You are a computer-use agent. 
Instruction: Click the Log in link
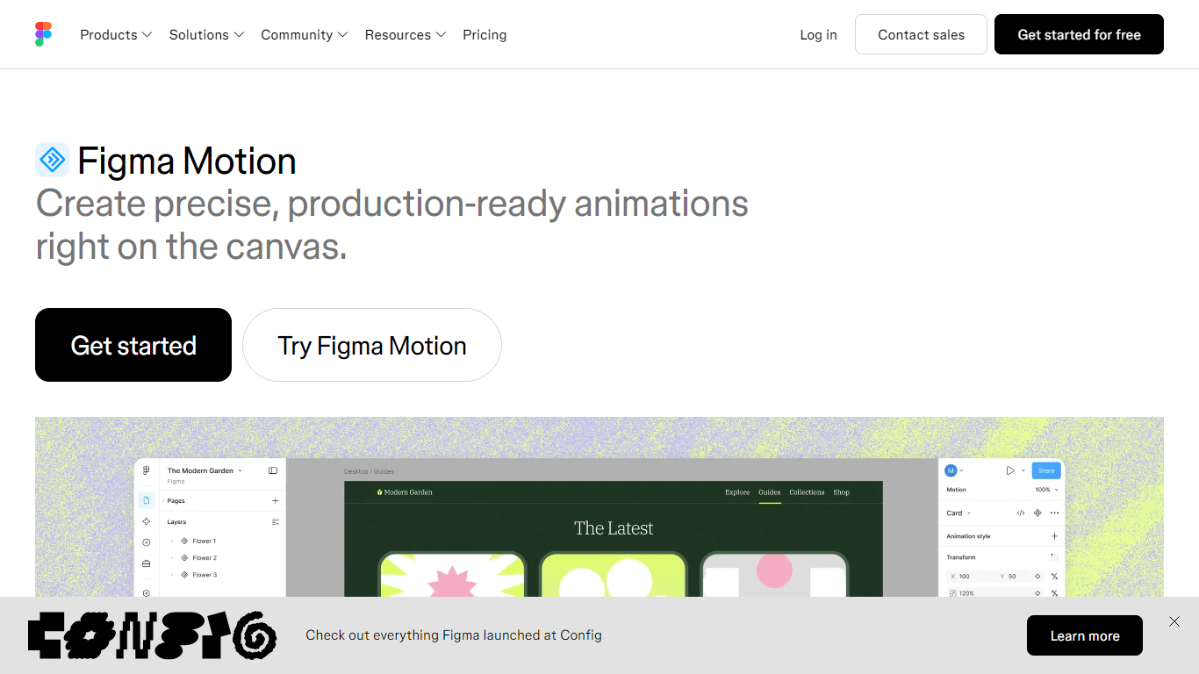click(x=818, y=35)
